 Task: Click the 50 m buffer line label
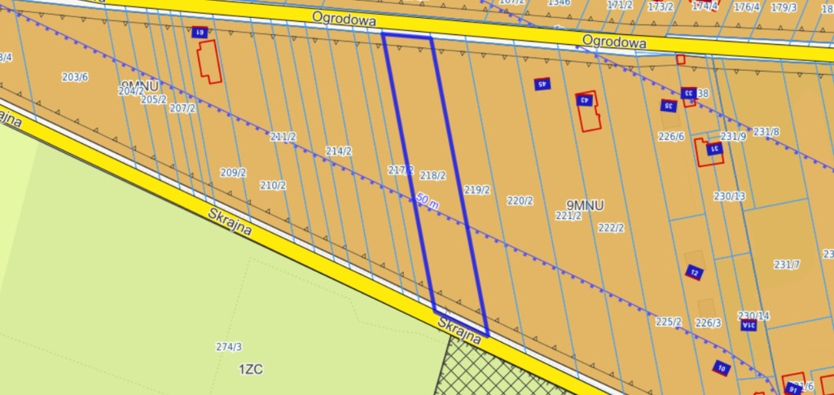click(x=428, y=201)
